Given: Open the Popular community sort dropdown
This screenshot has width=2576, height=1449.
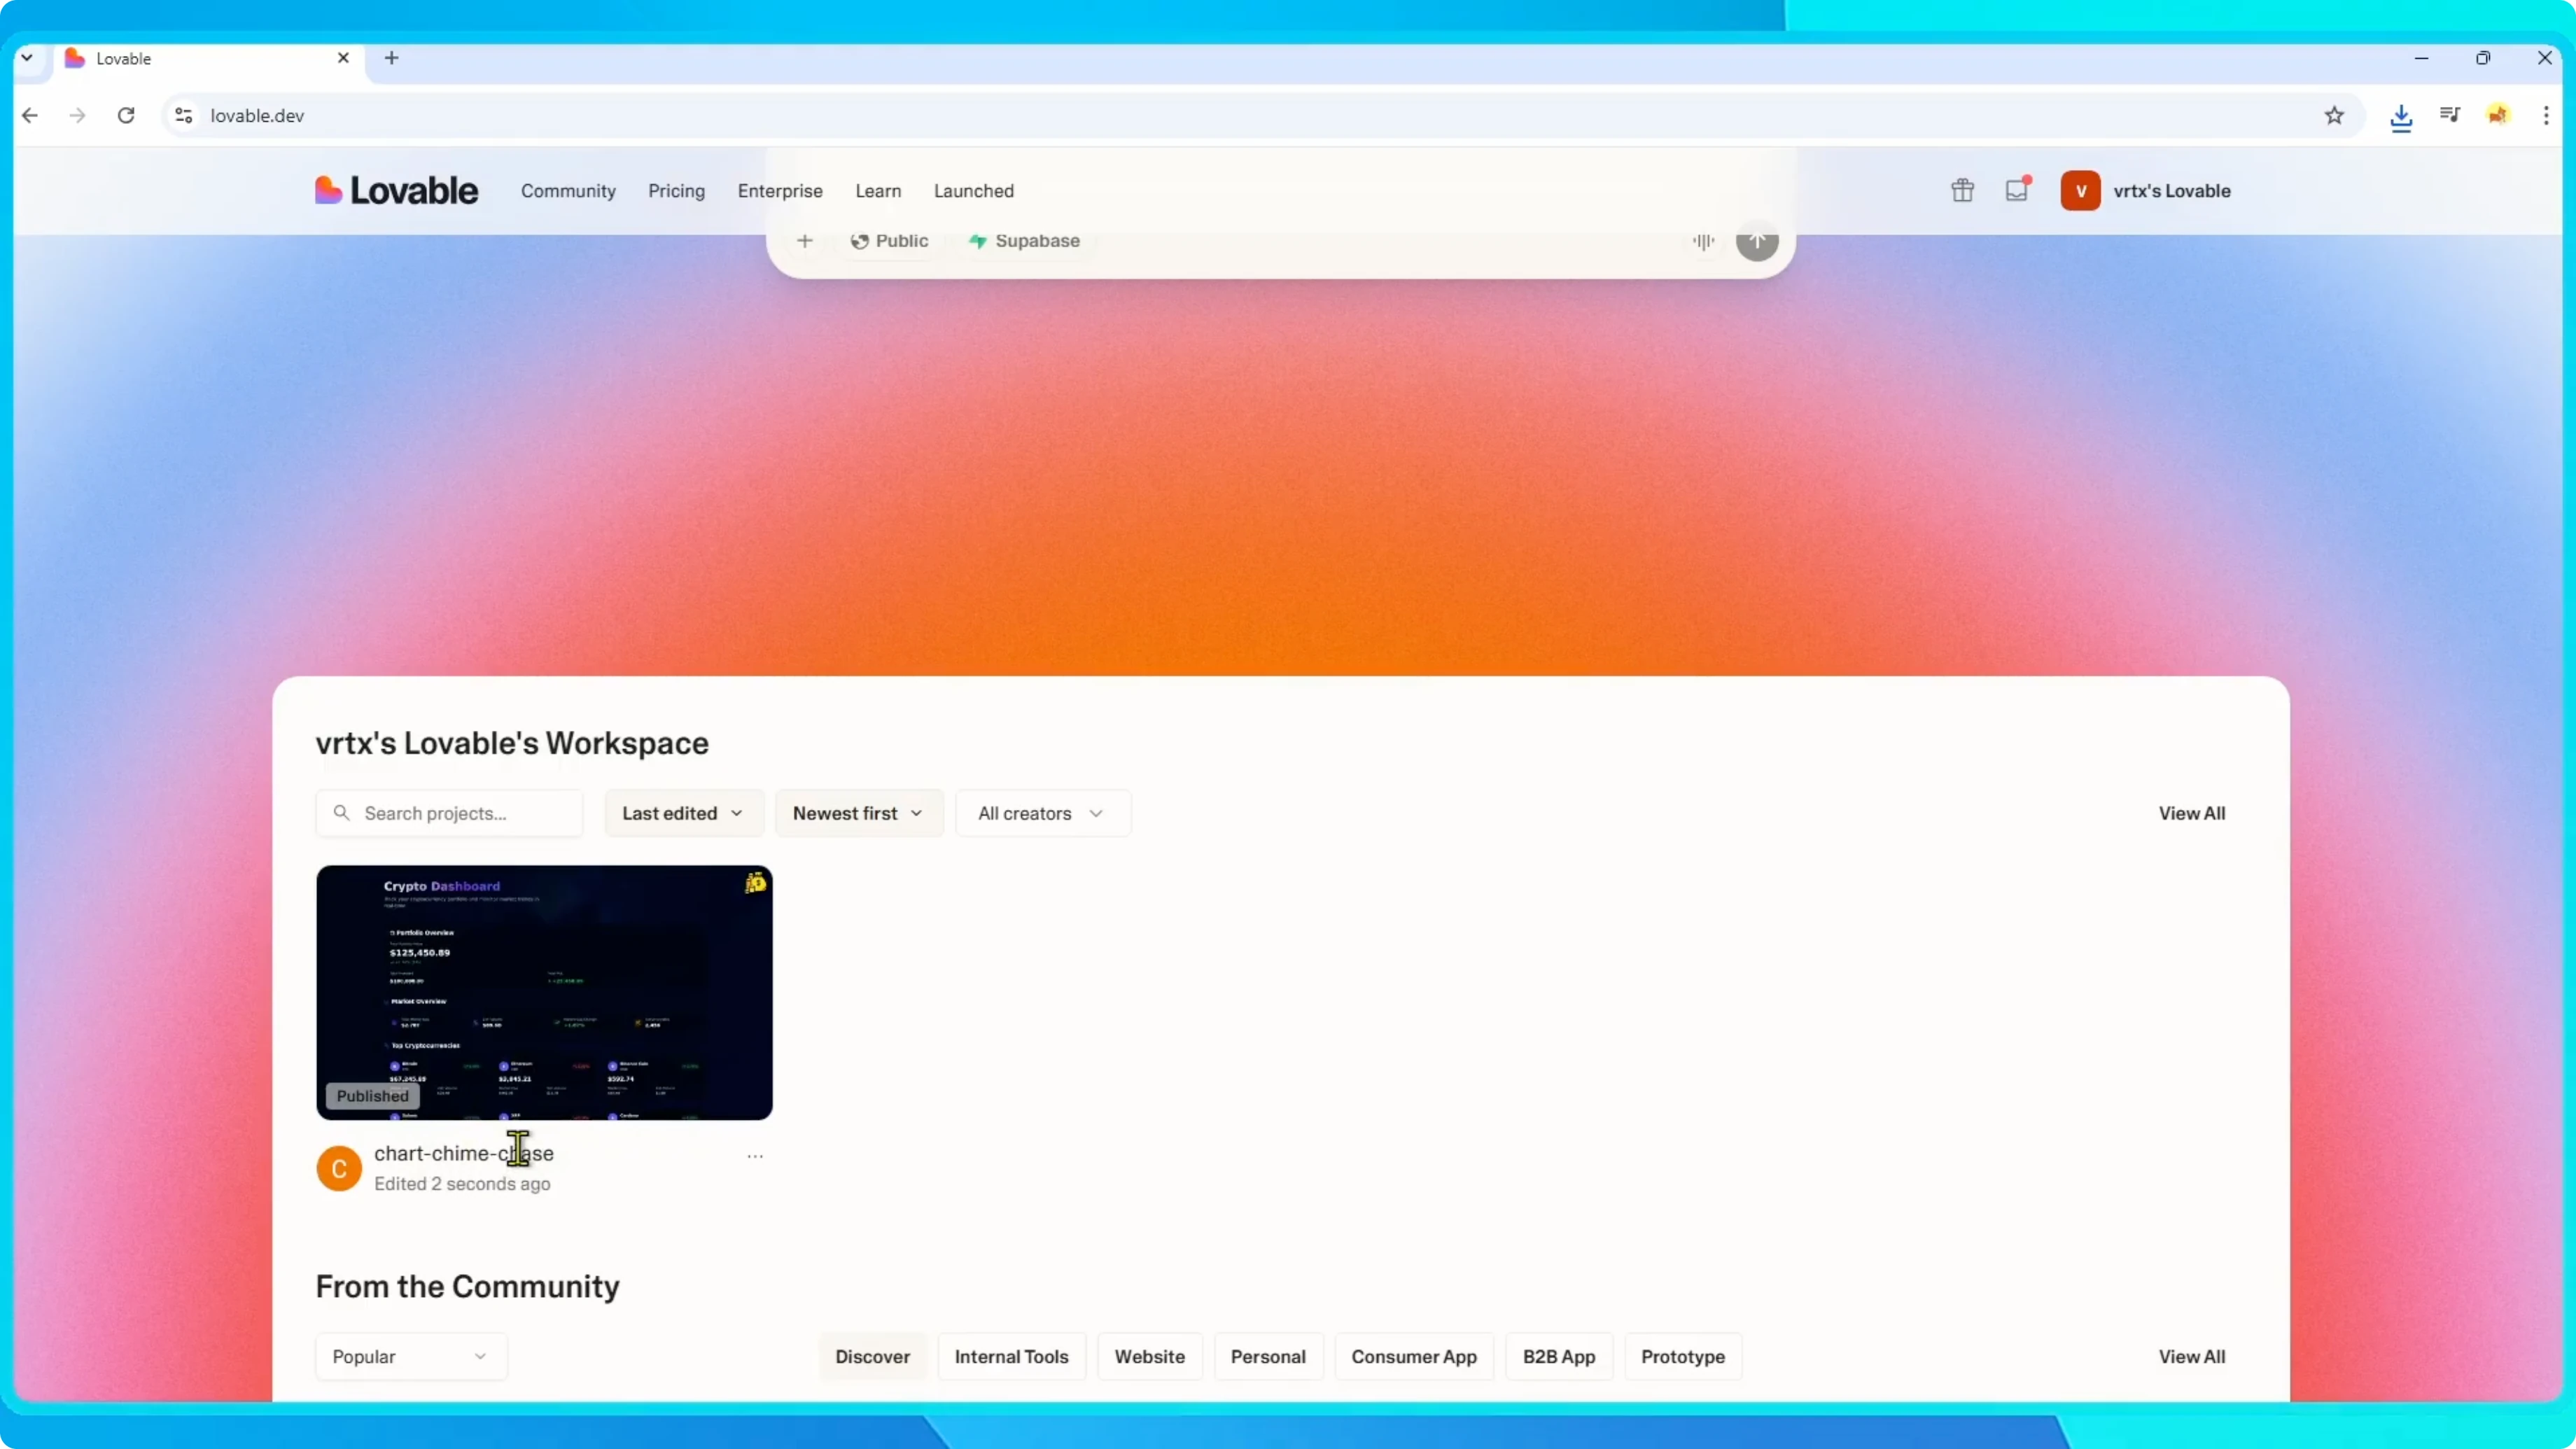Looking at the screenshot, I should tap(411, 1356).
